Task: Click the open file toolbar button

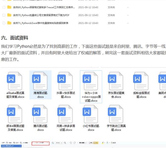Action: 3,143
